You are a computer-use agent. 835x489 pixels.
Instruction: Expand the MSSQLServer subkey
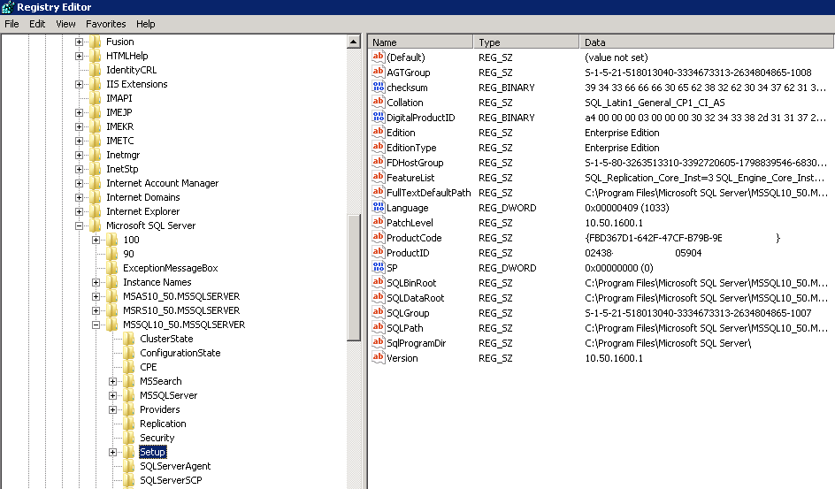click(113, 395)
